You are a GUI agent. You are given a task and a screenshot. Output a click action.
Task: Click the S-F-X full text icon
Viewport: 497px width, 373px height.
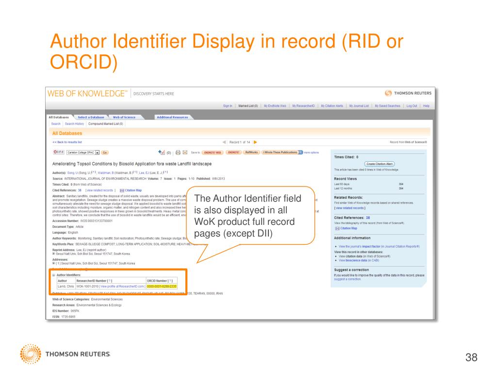tap(59, 152)
